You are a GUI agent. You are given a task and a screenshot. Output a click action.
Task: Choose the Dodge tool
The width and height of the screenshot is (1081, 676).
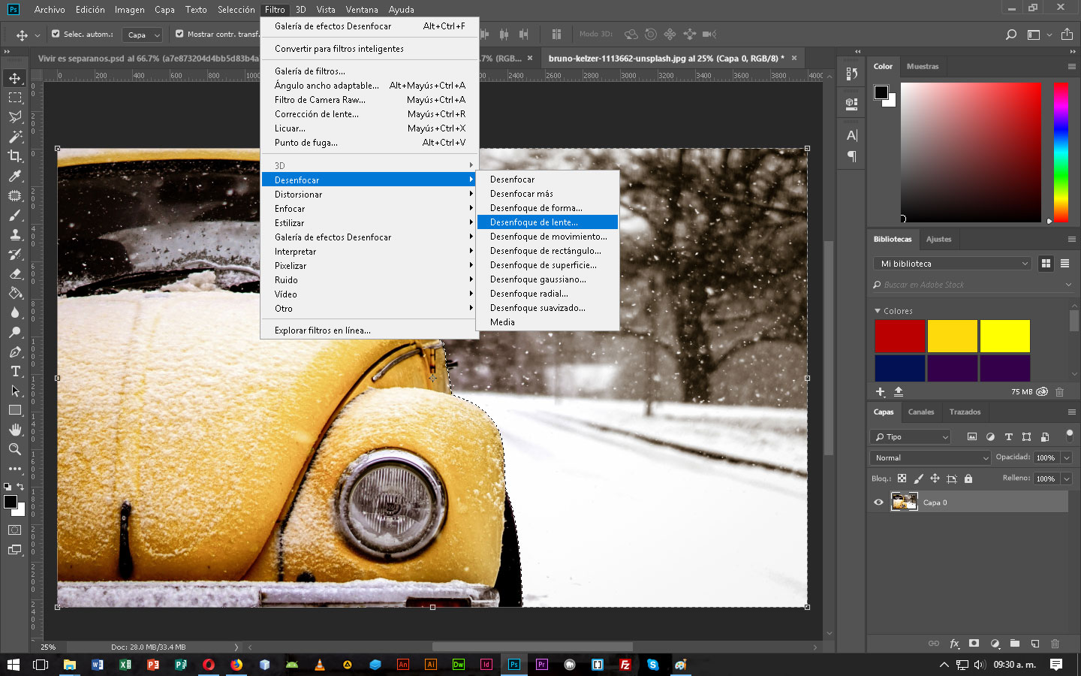15,332
